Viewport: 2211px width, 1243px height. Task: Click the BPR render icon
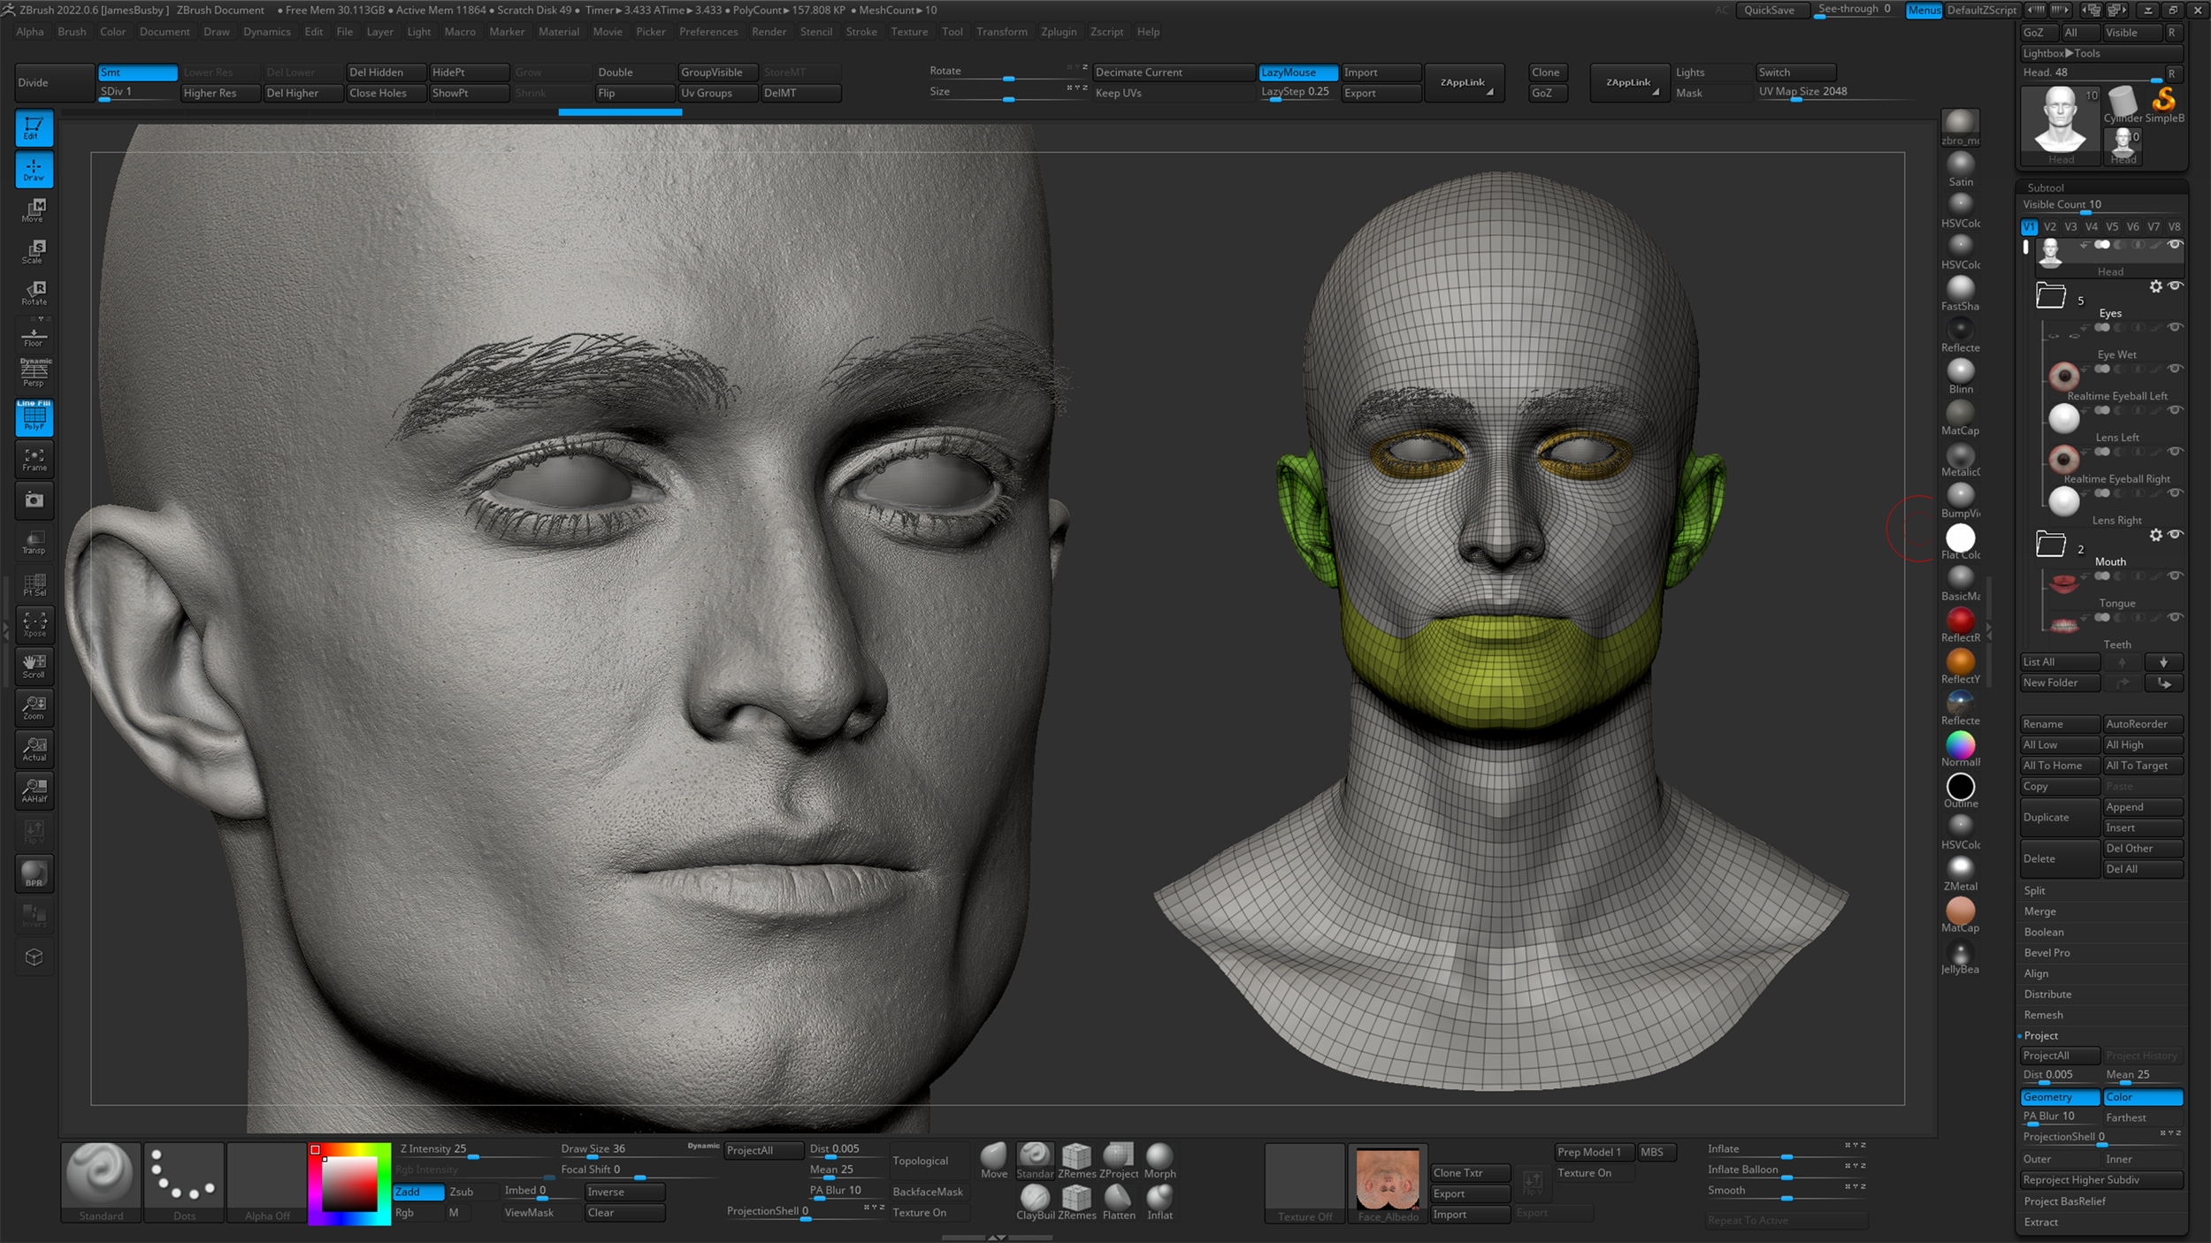(x=34, y=873)
